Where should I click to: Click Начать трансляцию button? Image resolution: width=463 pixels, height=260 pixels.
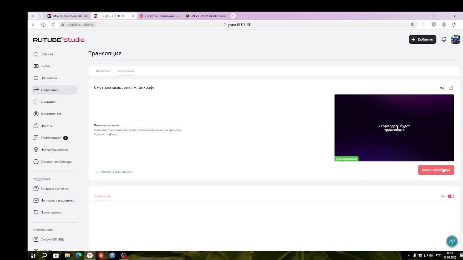(x=436, y=170)
